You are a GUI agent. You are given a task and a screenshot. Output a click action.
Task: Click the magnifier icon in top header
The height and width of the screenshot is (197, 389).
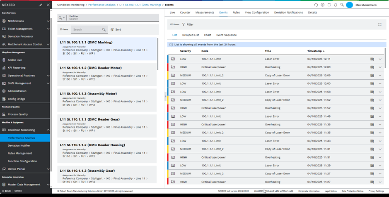(x=342, y=5)
